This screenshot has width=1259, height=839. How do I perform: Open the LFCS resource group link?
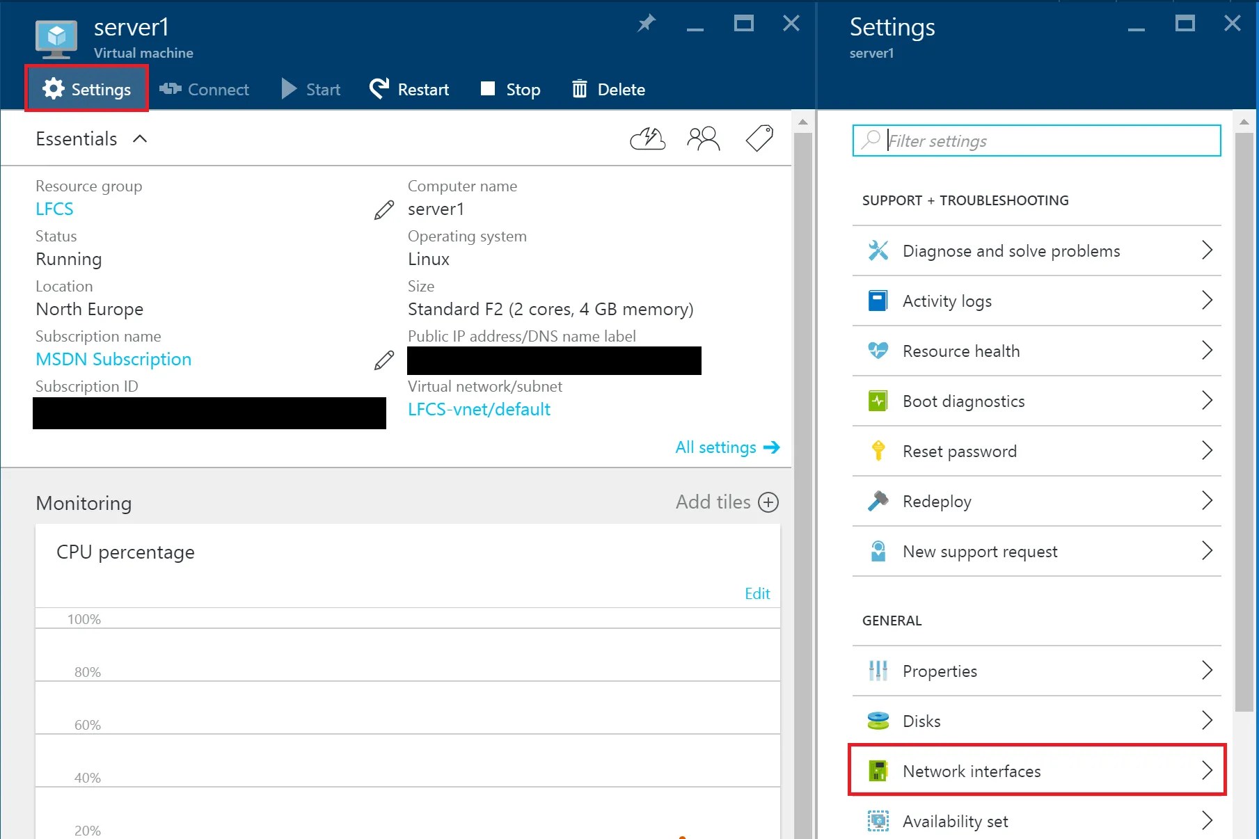pyautogui.click(x=54, y=209)
